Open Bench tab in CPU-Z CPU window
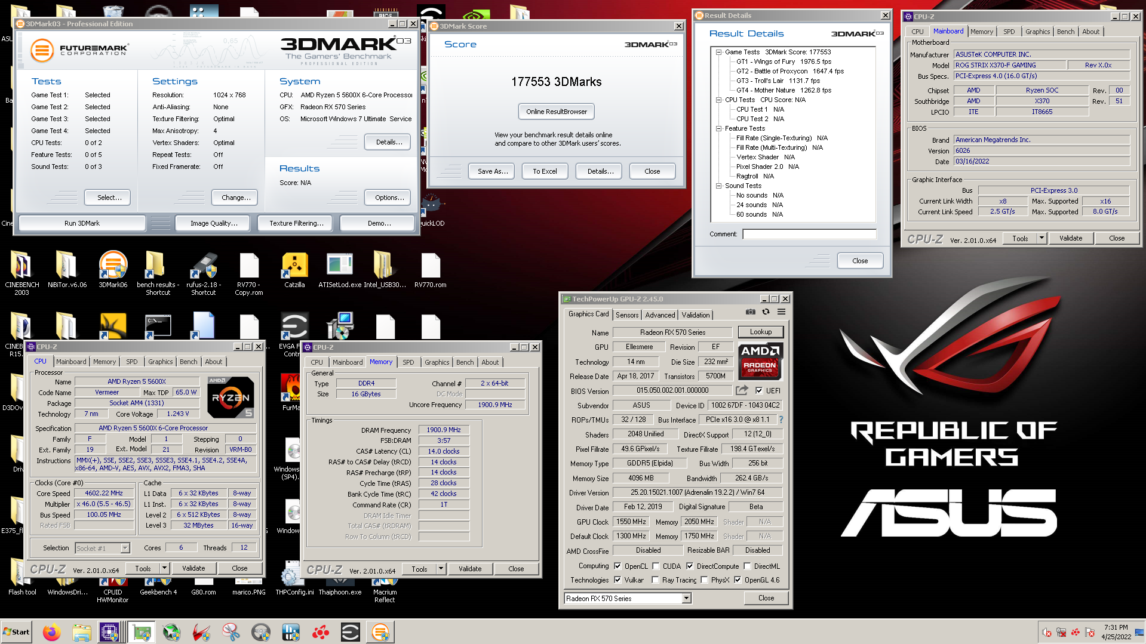 188,362
